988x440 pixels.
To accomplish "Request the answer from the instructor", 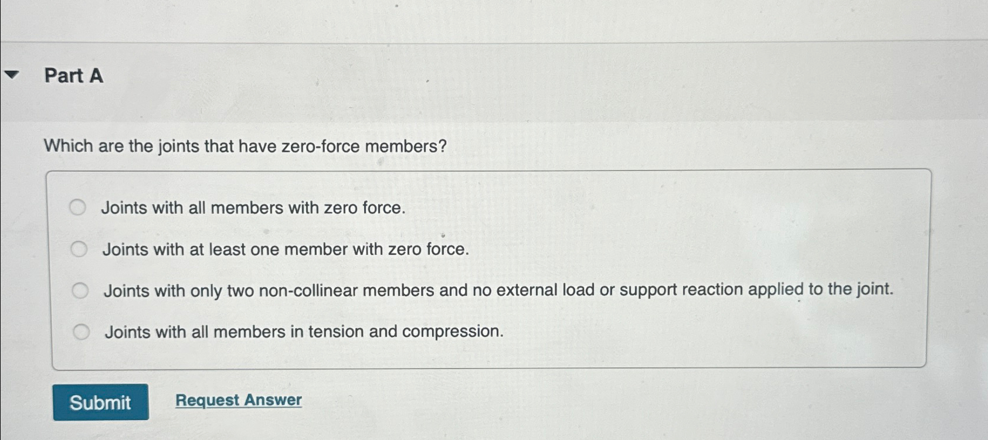I will pos(238,400).
